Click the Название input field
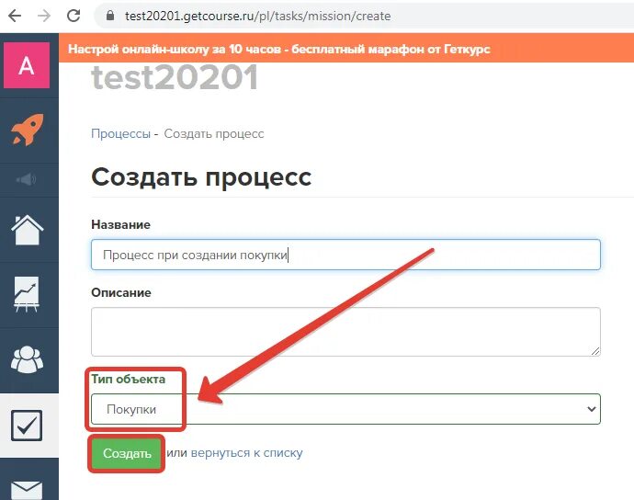 coord(345,255)
